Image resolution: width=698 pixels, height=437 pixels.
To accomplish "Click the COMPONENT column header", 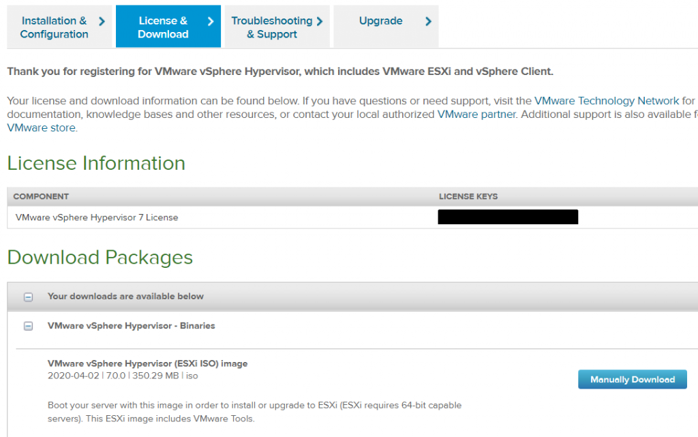I will pyautogui.click(x=41, y=196).
